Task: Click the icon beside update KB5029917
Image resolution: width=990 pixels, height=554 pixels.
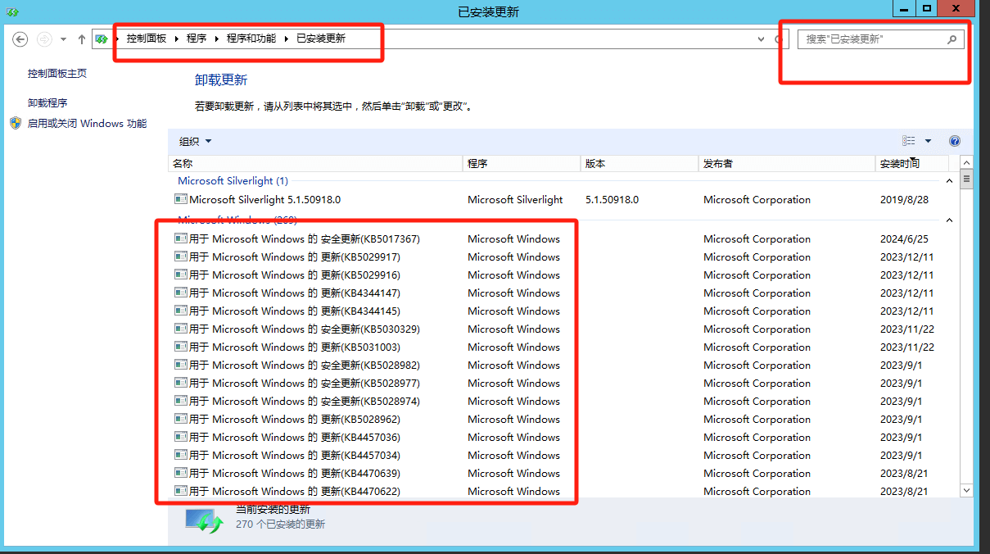Action: tap(181, 257)
